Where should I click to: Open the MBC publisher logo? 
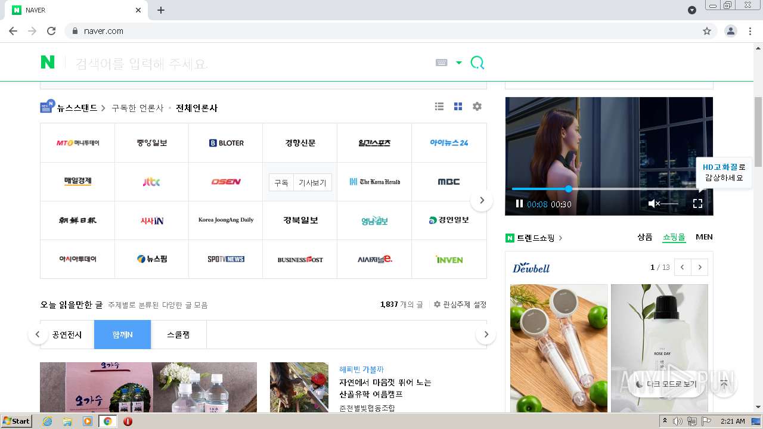[x=449, y=182]
